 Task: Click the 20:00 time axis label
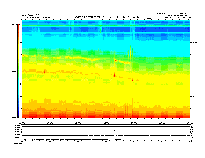[162, 123]
